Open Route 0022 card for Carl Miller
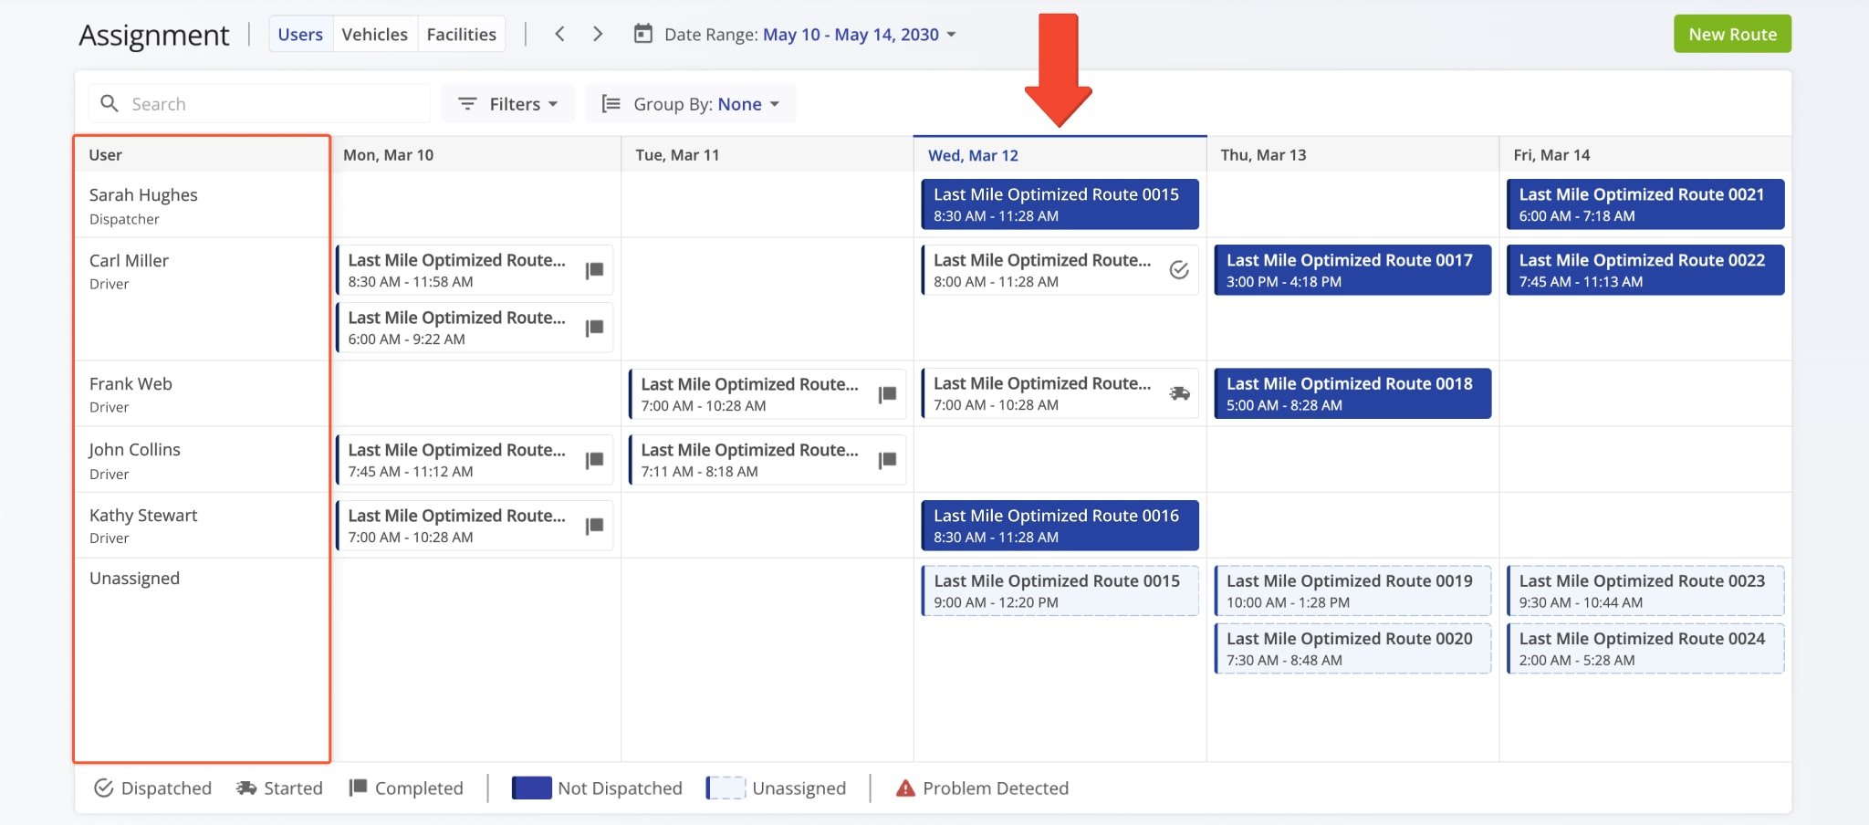Image resolution: width=1869 pixels, height=825 pixels. [x=1645, y=270]
